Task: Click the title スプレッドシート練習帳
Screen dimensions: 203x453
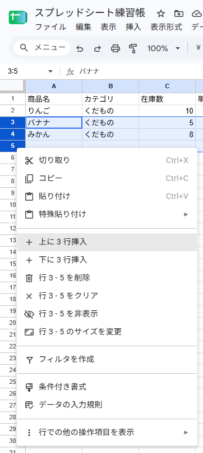Action: (90, 13)
